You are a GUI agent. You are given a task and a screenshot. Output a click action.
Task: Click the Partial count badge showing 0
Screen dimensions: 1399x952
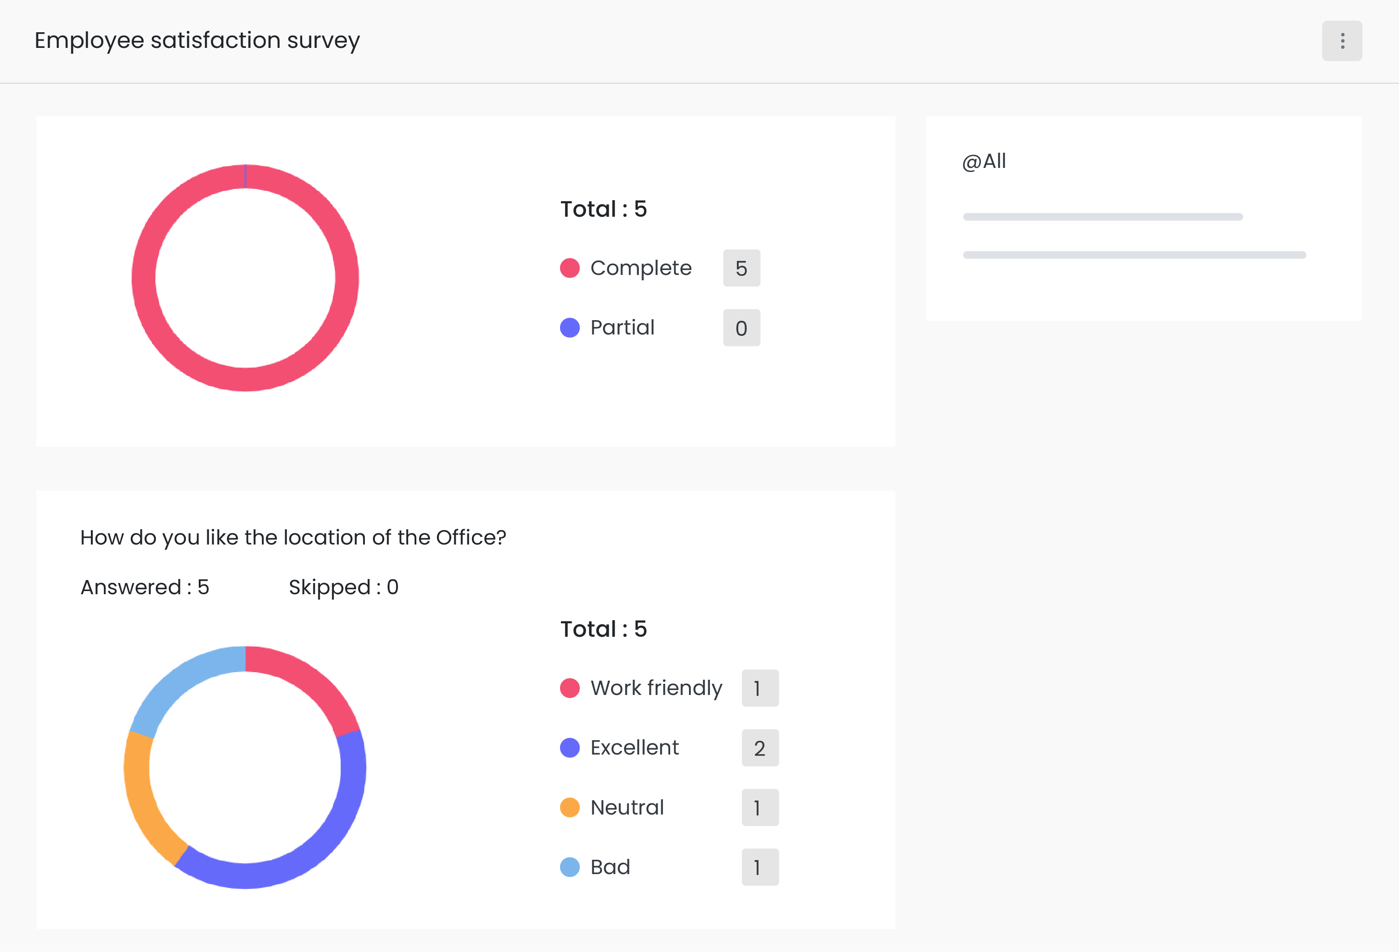[741, 328]
